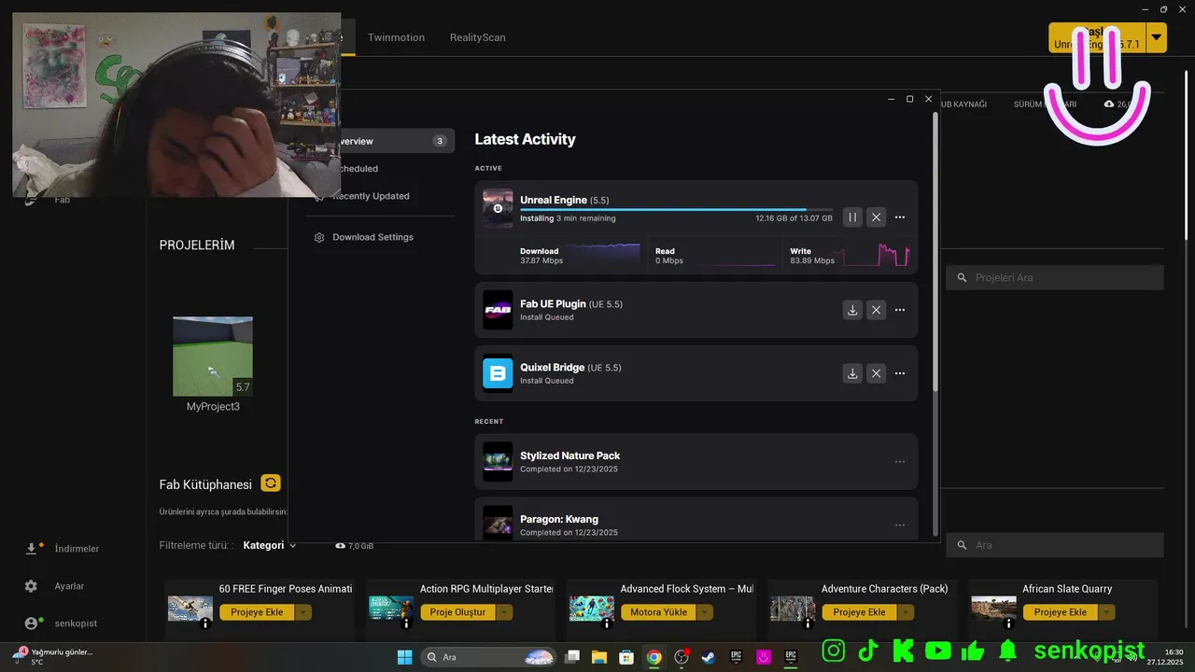Switch to the Twinmotion tab

tap(396, 37)
